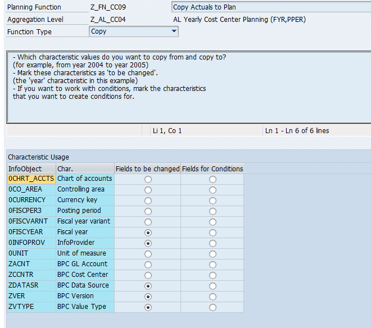
Task: Select condition radio for BPC Version
Action: coord(212,297)
